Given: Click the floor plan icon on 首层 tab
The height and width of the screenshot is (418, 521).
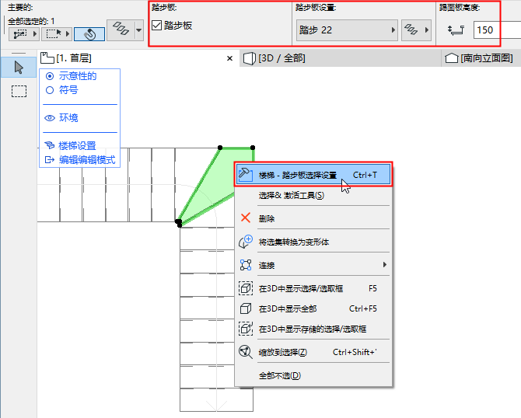Looking at the screenshot, I should click(x=47, y=58).
